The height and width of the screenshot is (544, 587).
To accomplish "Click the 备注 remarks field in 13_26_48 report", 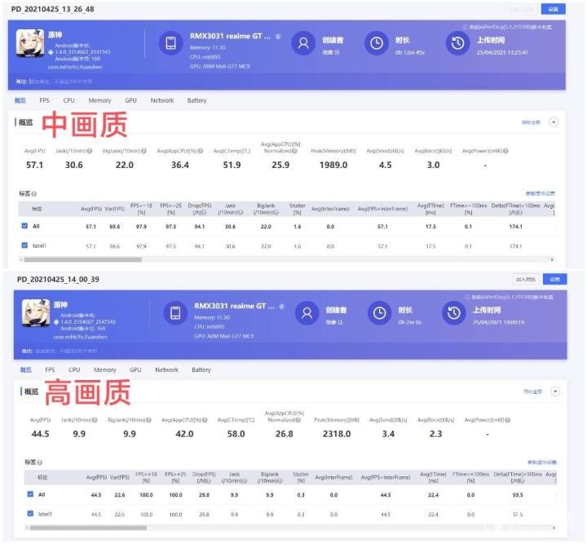I will [60, 82].
